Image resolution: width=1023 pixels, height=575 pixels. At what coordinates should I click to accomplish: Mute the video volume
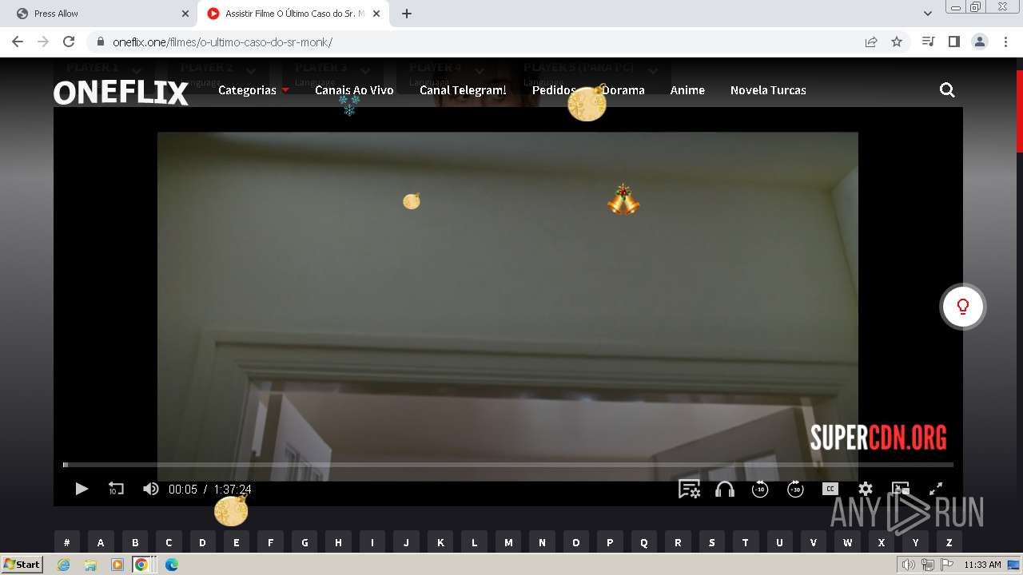(x=150, y=489)
